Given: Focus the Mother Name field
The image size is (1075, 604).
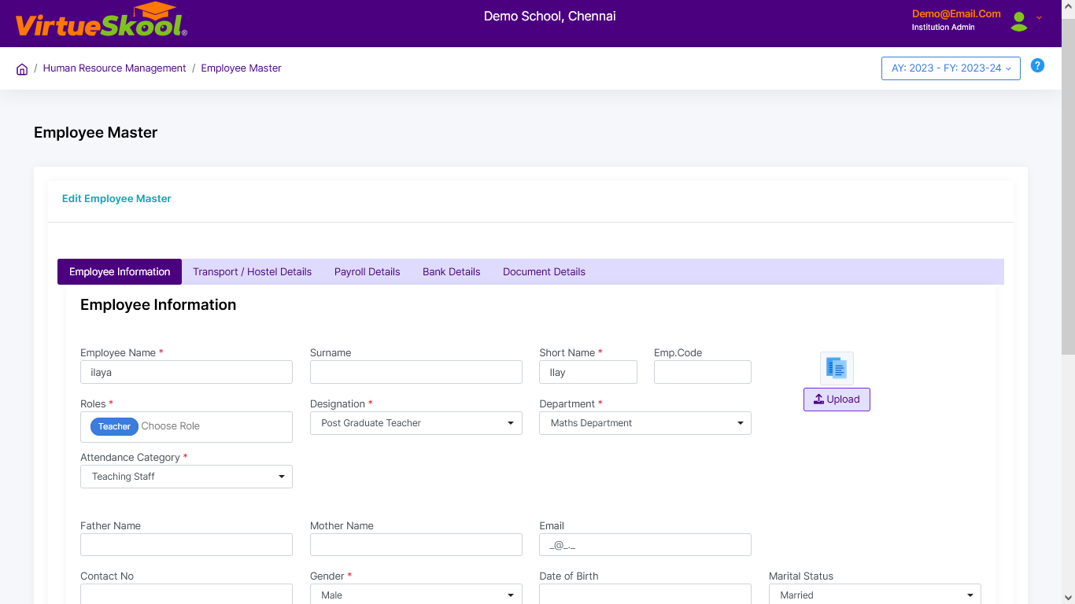Looking at the screenshot, I should 416,545.
